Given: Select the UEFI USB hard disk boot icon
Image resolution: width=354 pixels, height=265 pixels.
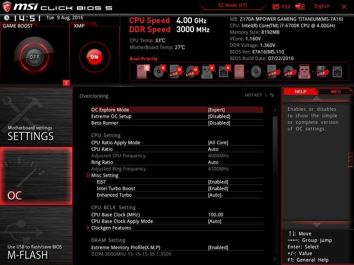Looking at the screenshot, I should 175,72.
